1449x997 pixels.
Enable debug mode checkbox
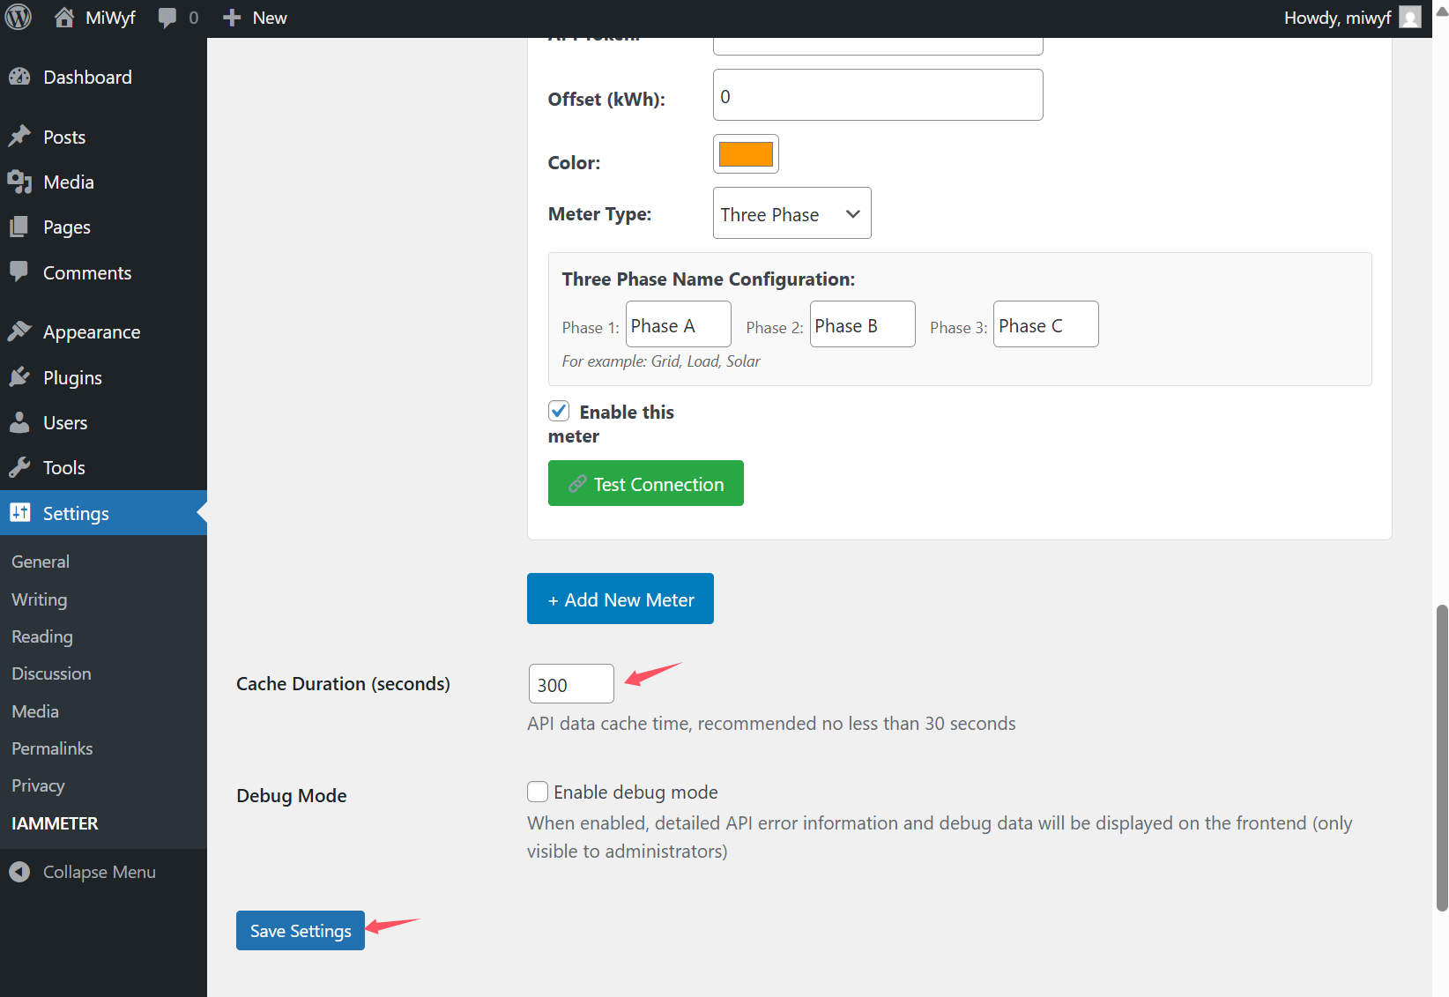click(x=538, y=792)
